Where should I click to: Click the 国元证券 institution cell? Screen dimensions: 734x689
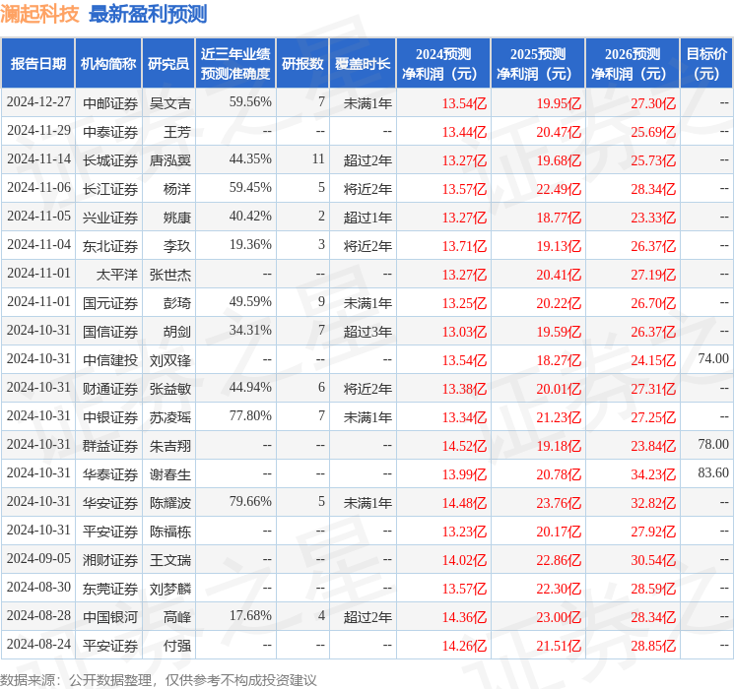pos(110,302)
